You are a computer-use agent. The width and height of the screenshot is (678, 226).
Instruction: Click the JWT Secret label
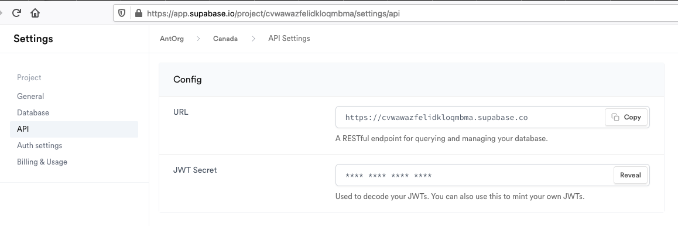195,170
